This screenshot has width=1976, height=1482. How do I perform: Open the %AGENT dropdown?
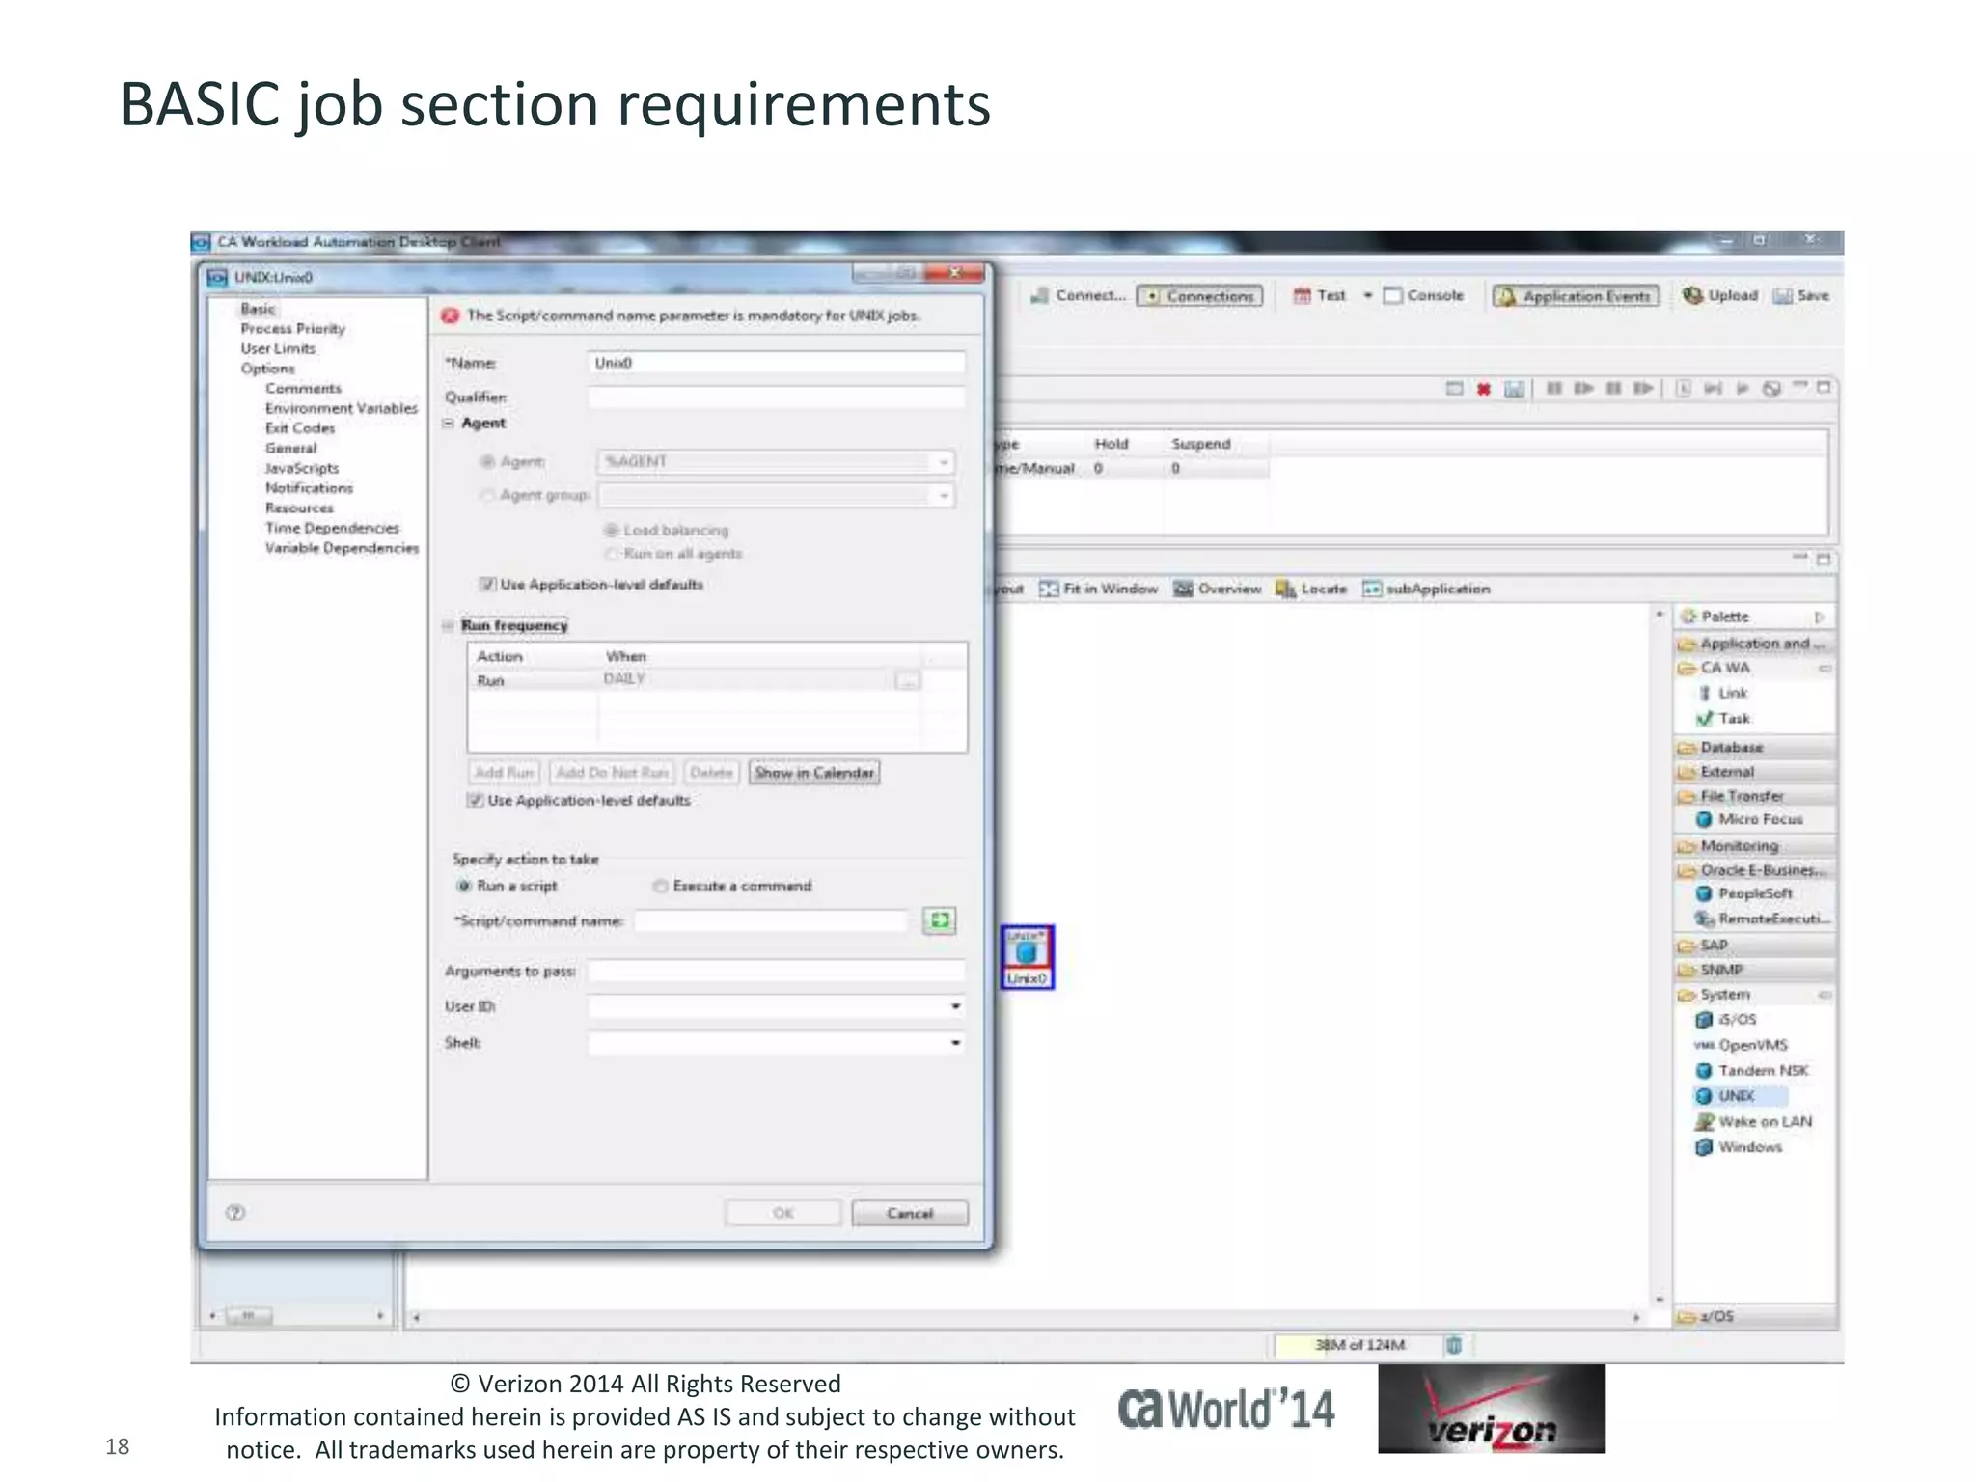pos(944,462)
